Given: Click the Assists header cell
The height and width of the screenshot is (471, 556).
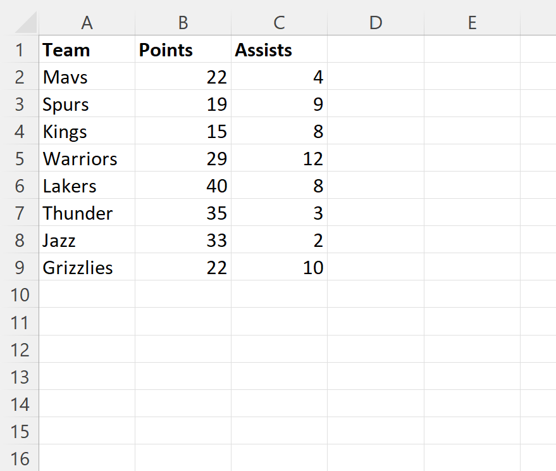Looking at the screenshot, I should 279,50.
